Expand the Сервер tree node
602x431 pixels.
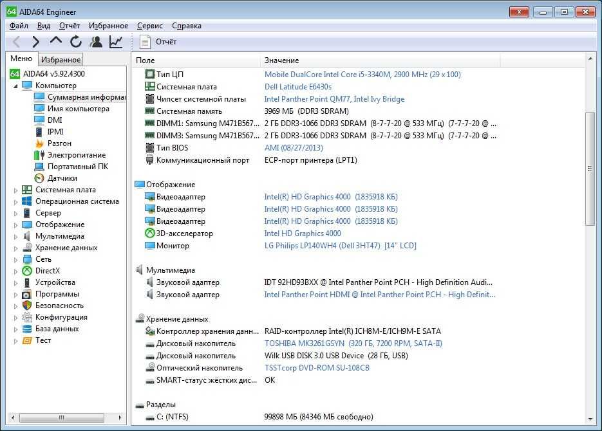pos(15,213)
